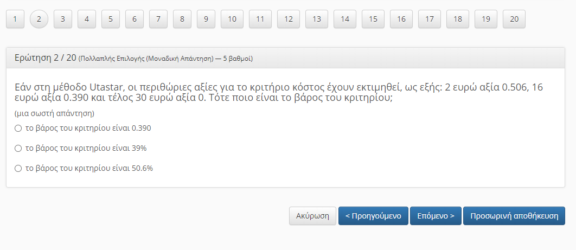Select current question 2 circle button
The image size is (576, 250).
coord(39,19)
